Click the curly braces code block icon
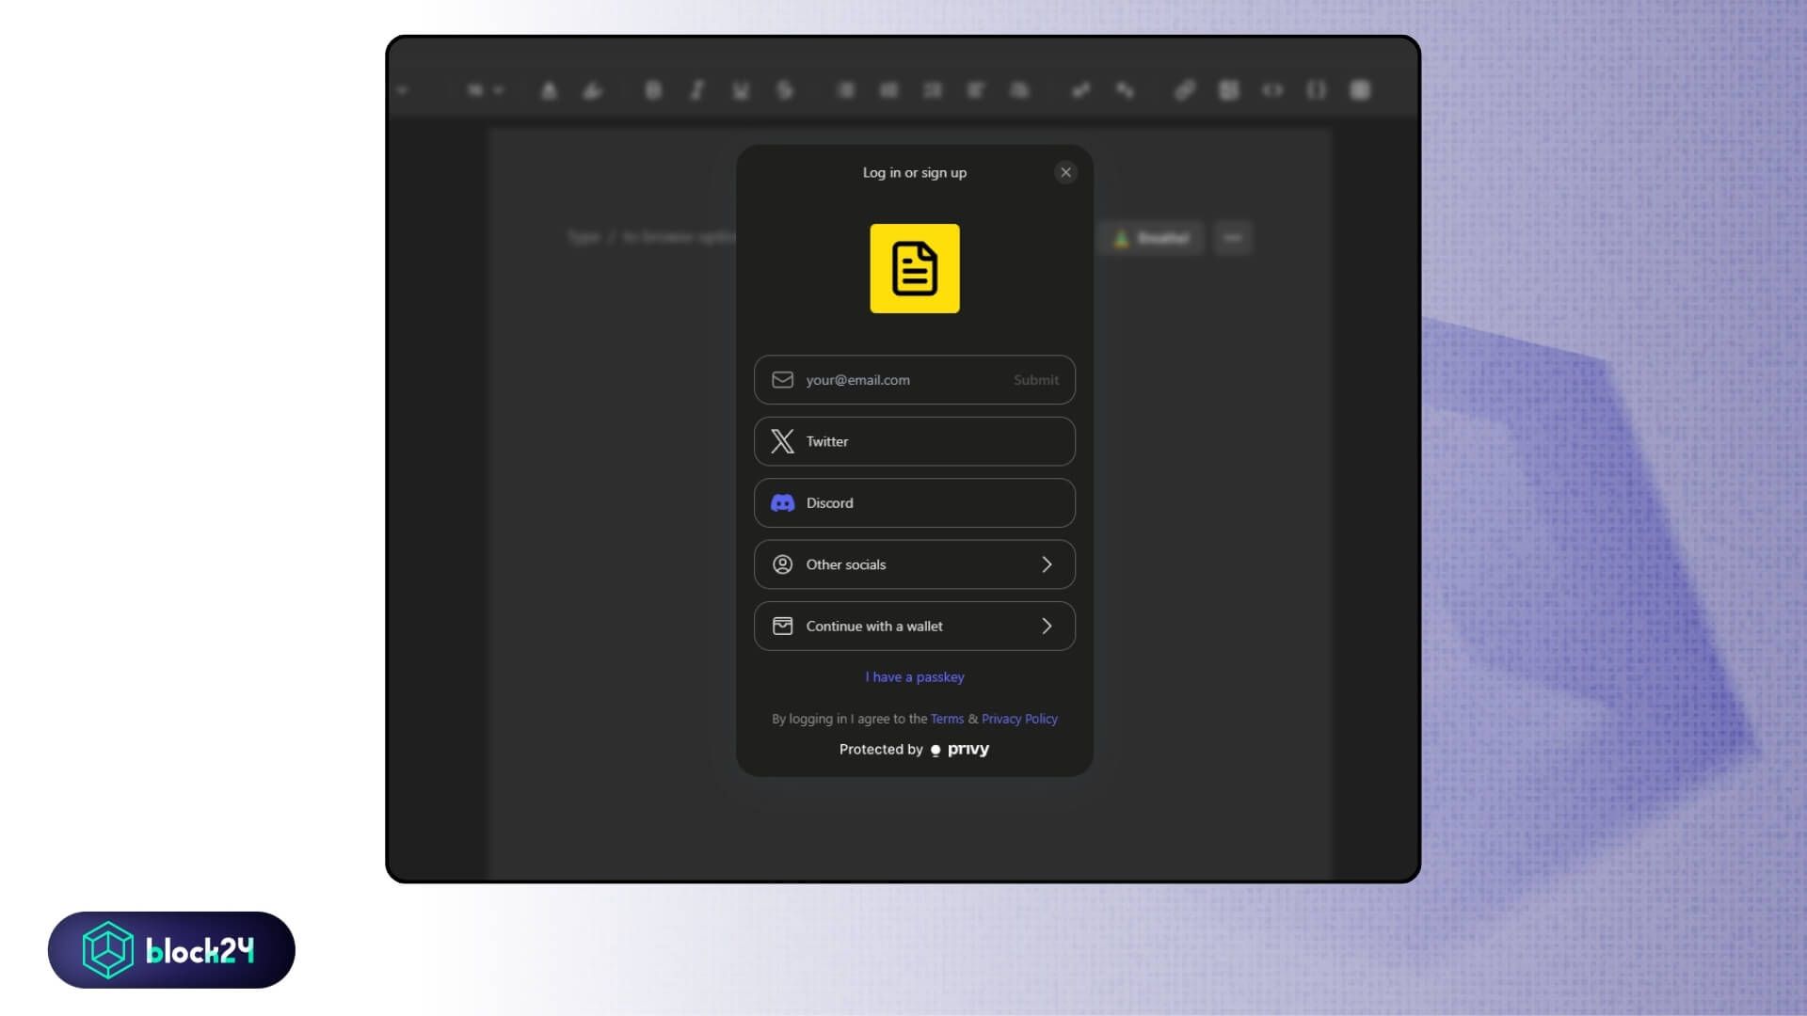Screen dimensions: 1807x1016 pos(1316,90)
